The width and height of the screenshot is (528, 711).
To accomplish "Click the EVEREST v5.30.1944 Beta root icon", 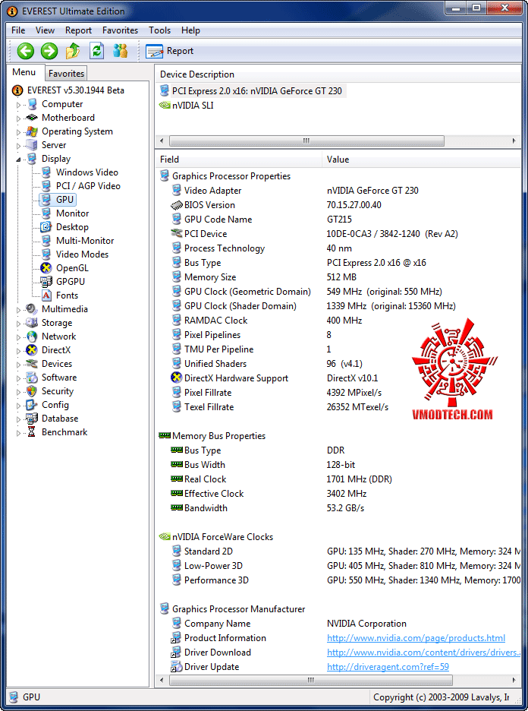I will coord(17,90).
